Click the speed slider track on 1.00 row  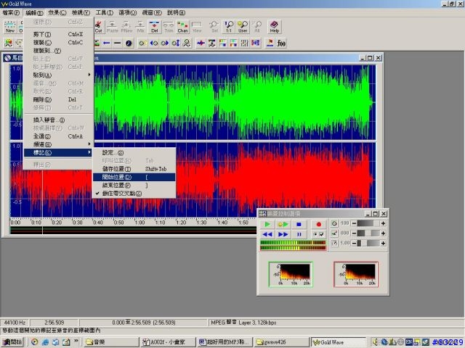tap(368, 243)
